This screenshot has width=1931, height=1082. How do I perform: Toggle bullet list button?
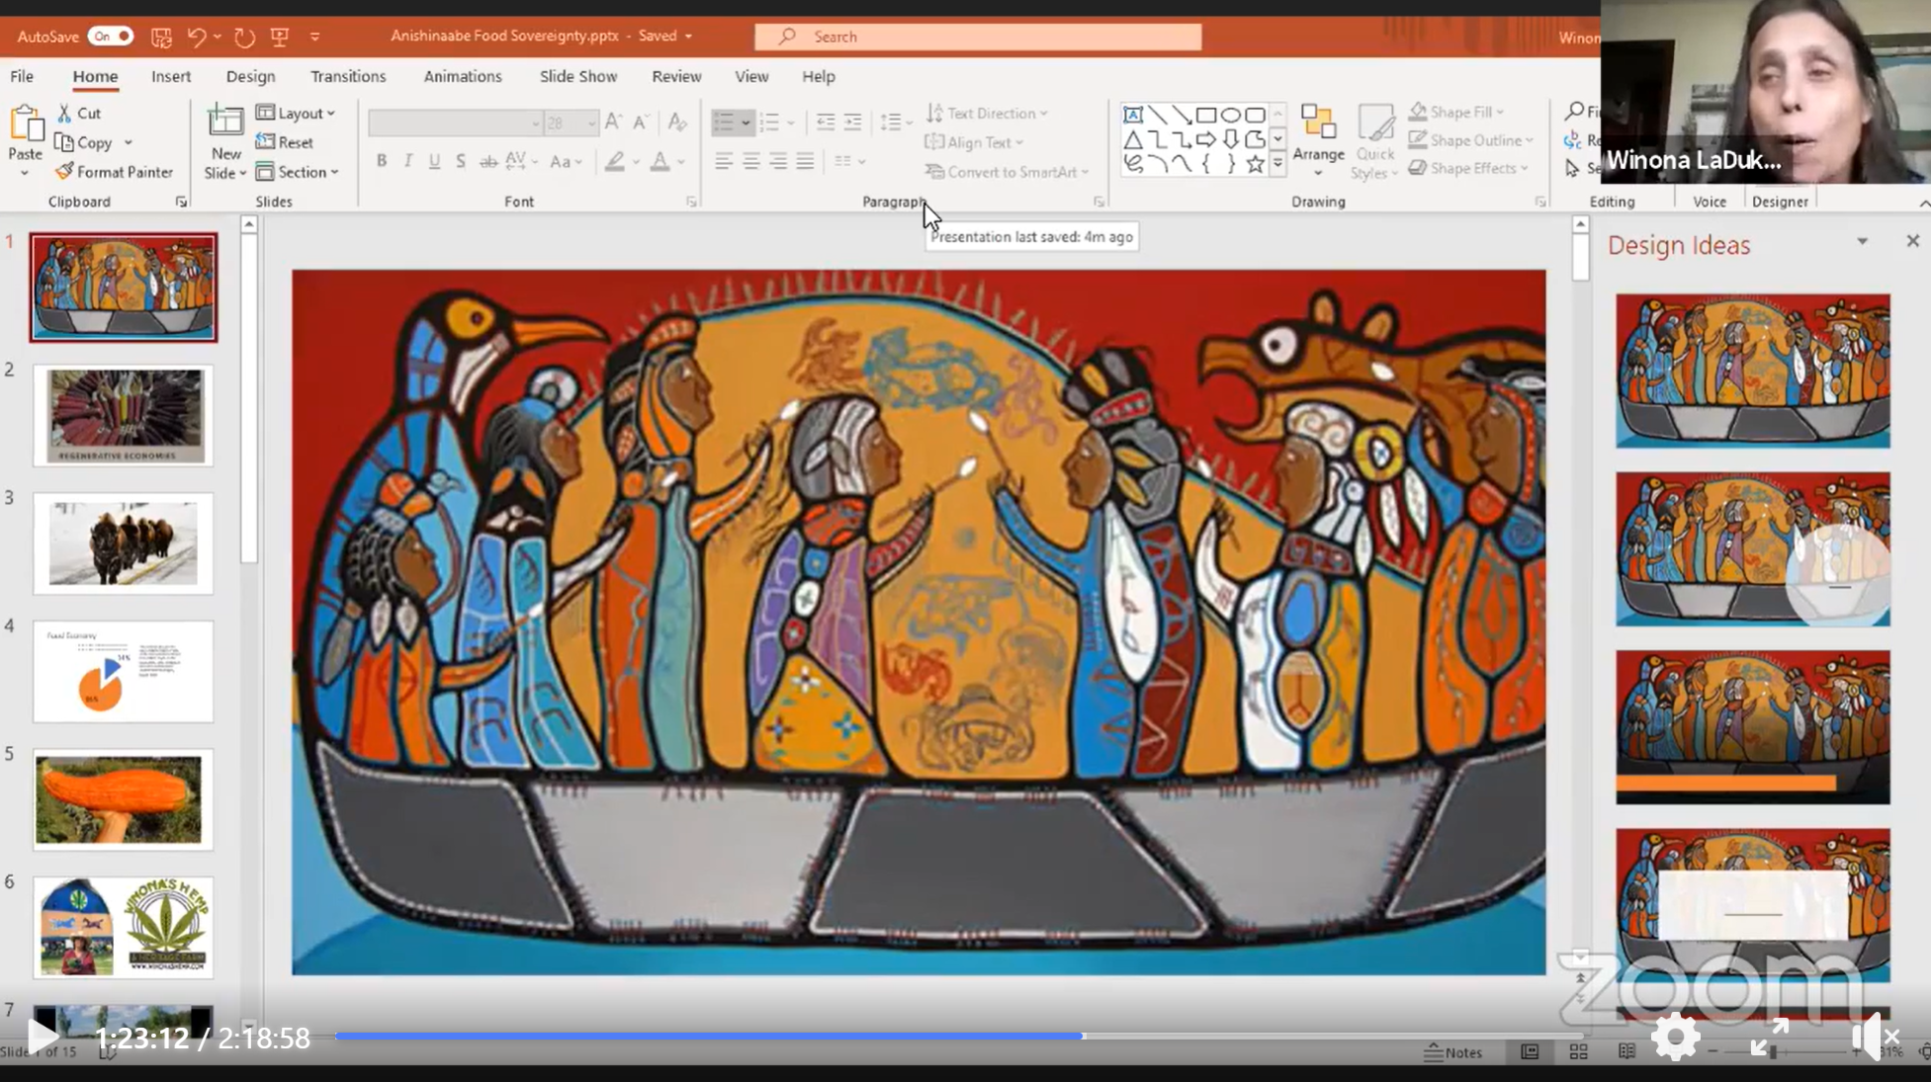724,122
